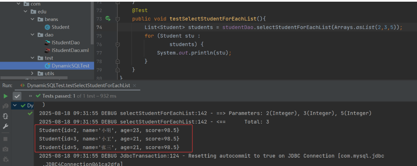
Task: Click the IStudentDao MyBatis bird icon
Action: point(48,42)
